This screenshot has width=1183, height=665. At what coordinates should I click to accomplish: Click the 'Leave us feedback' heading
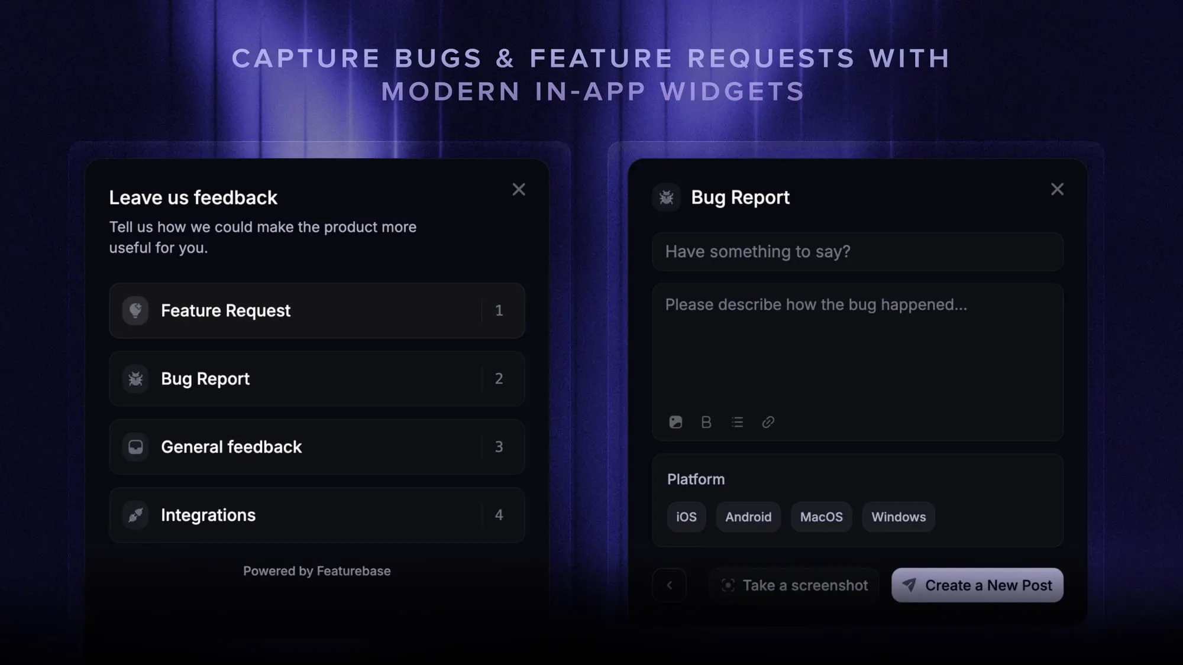193,197
